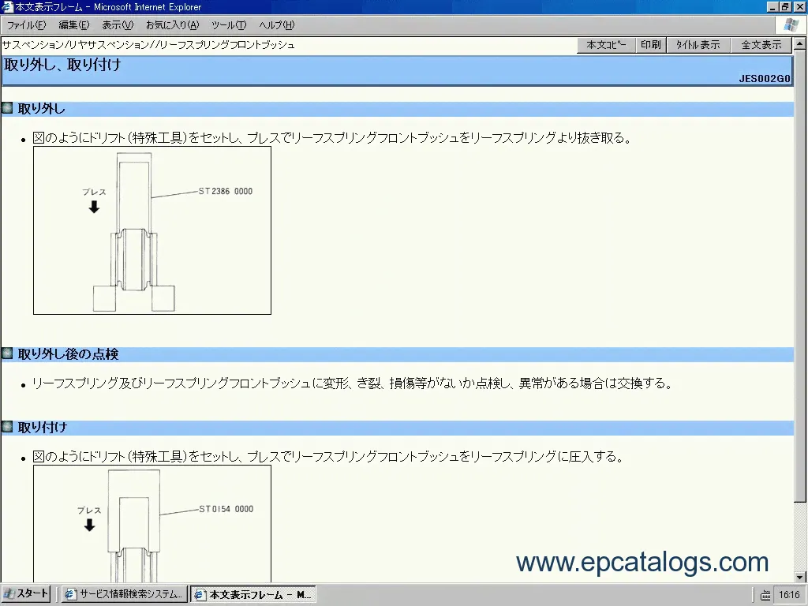808x606 pixels.
Task: Click the green icon beside 取り外し heading
Action: coord(7,109)
